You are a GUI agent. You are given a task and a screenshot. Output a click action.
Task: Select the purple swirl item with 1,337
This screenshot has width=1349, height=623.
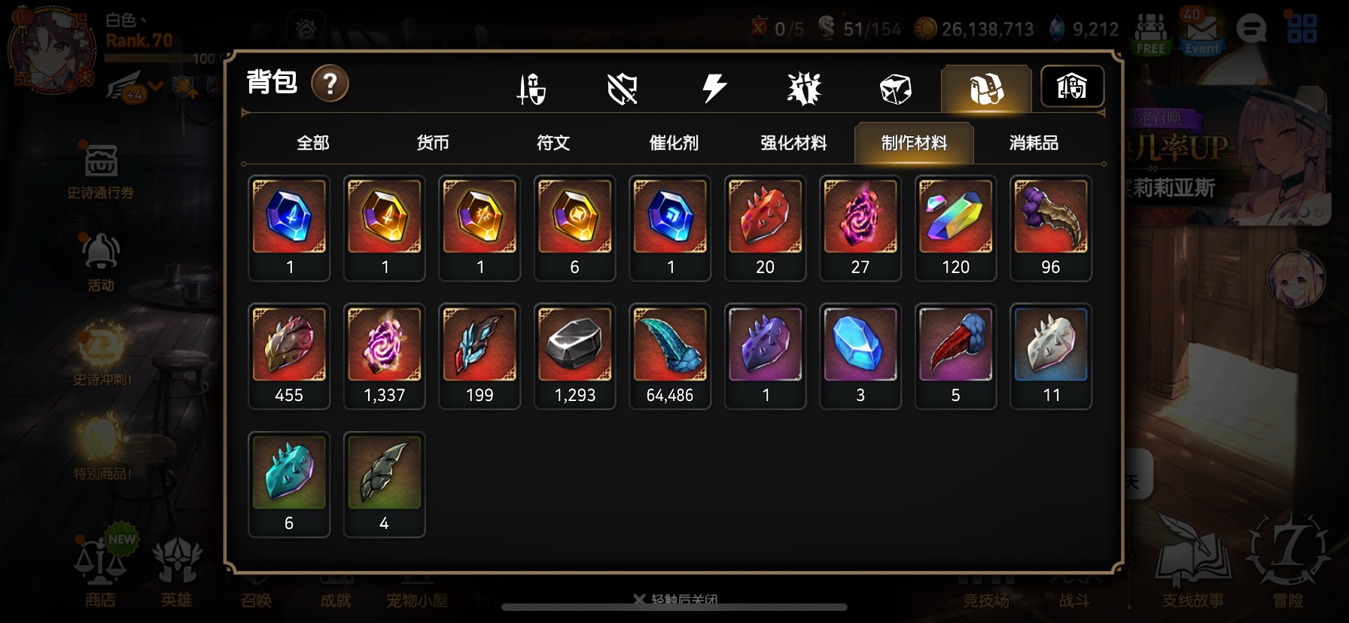click(385, 357)
